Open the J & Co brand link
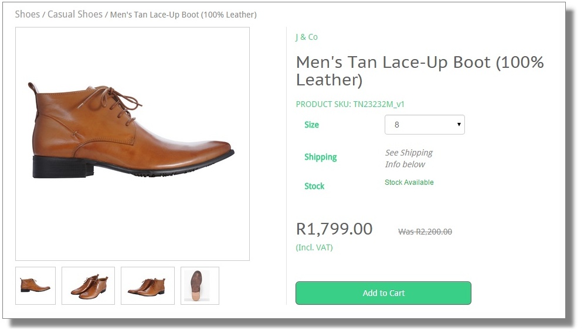The height and width of the screenshot is (334, 584). [306, 37]
